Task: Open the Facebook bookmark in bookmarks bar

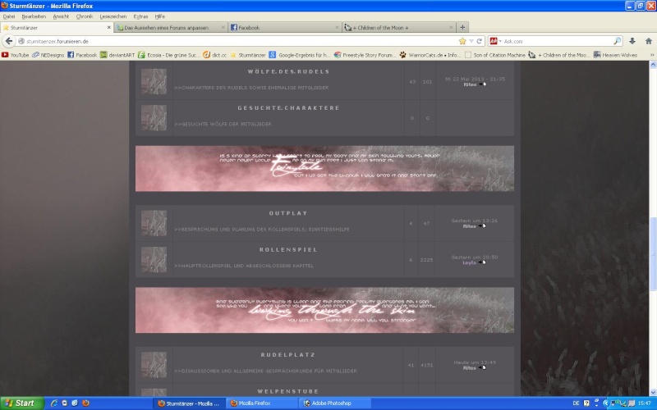Action: coord(82,55)
